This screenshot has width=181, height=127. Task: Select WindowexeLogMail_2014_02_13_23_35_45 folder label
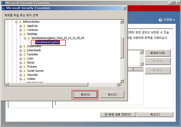point(58,38)
